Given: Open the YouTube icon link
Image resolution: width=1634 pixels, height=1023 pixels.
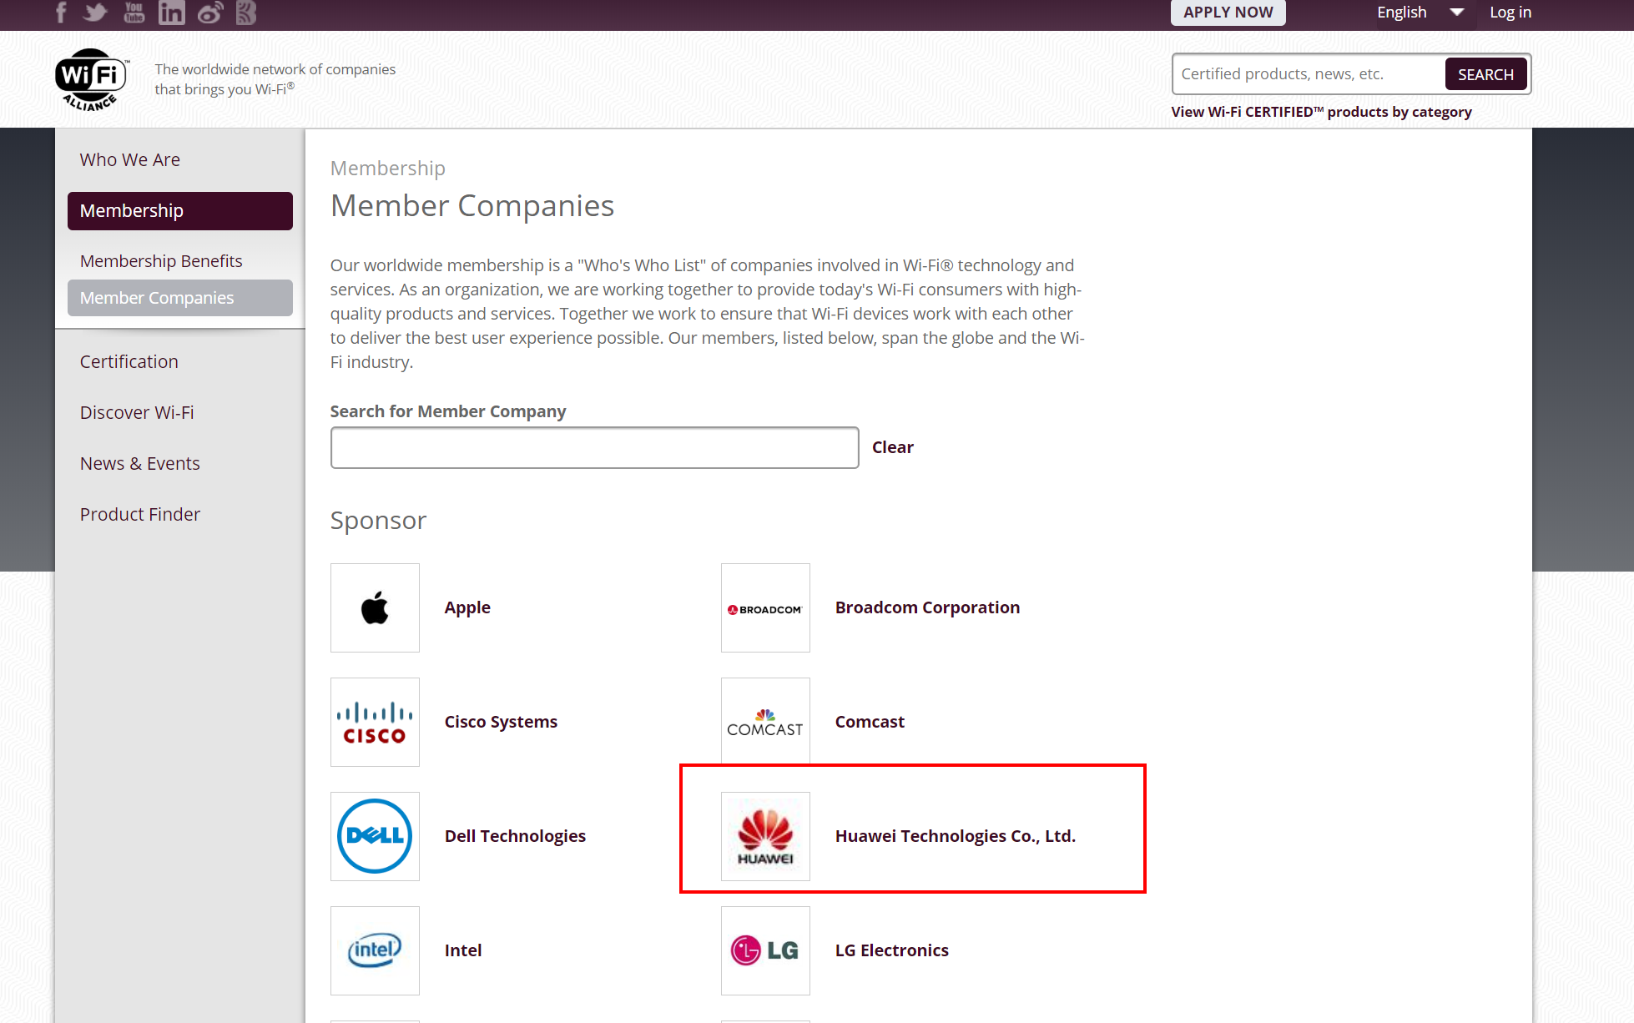Looking at the screenshot, I should point(134,13).
